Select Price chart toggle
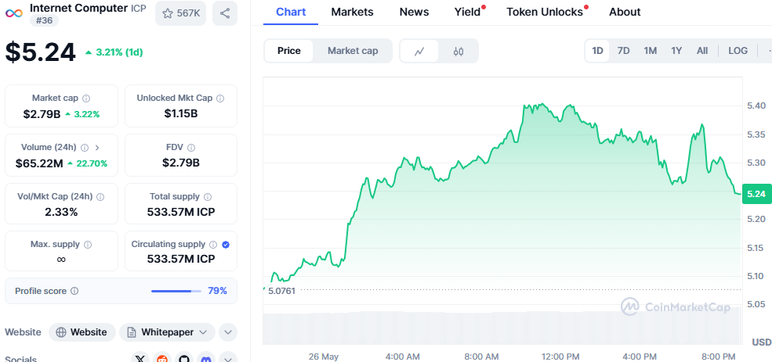This screenshot has height=362, width=772. coord(289,51)
